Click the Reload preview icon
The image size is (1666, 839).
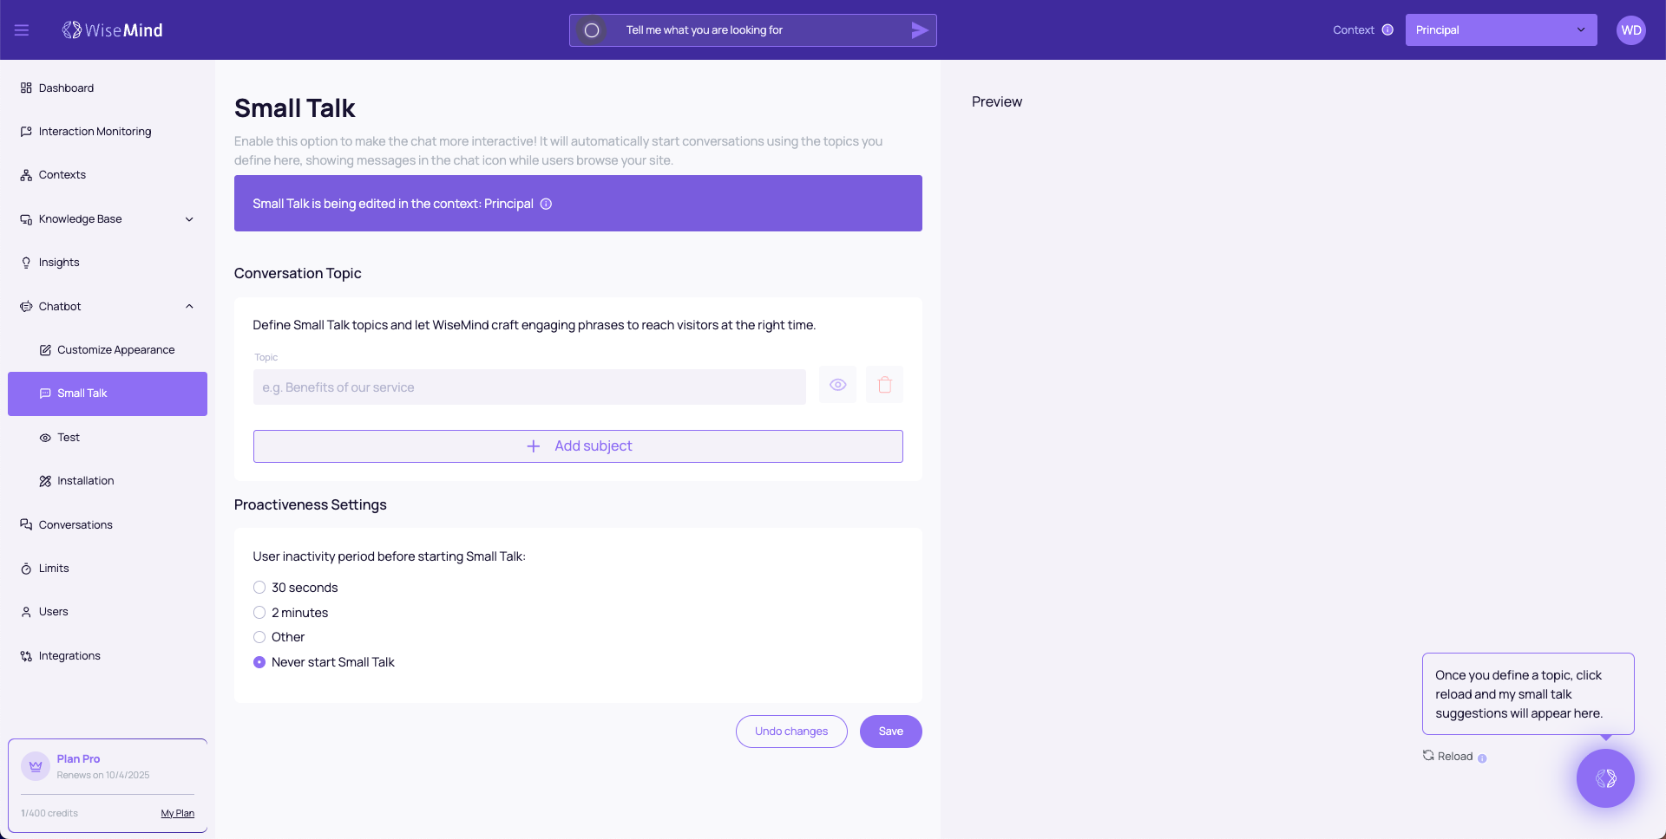pyautogui.click(x=1428, y=756)
